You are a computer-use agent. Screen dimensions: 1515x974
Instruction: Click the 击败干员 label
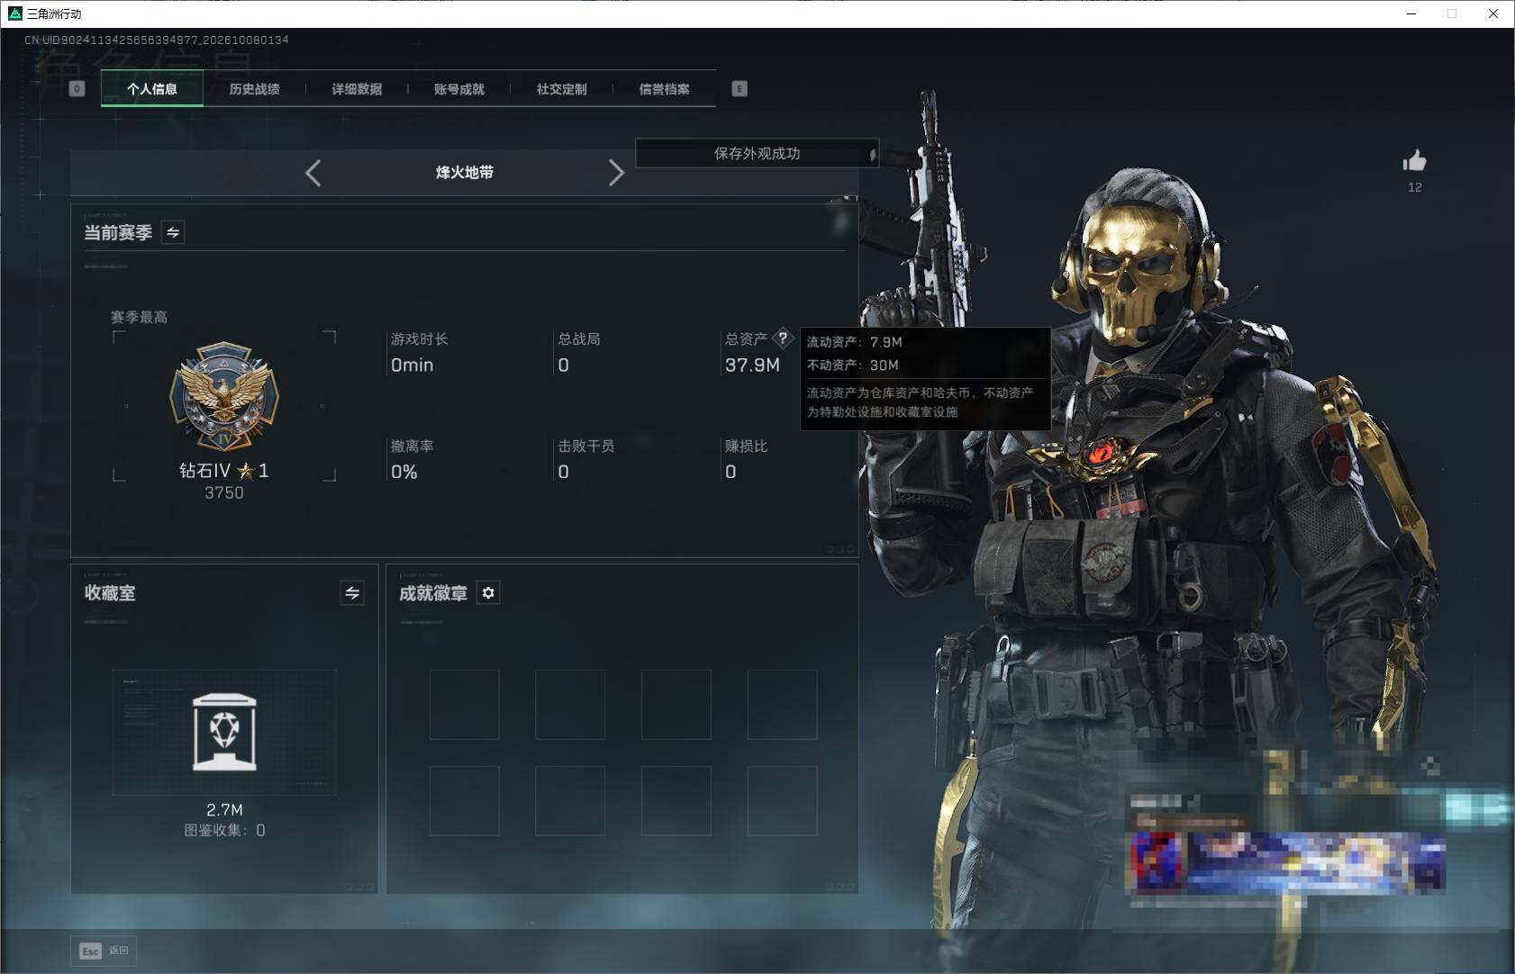pos(585,446)
